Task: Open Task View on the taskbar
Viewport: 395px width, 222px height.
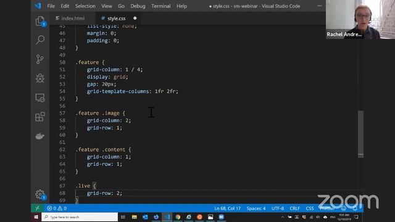Action: point(123,217)
